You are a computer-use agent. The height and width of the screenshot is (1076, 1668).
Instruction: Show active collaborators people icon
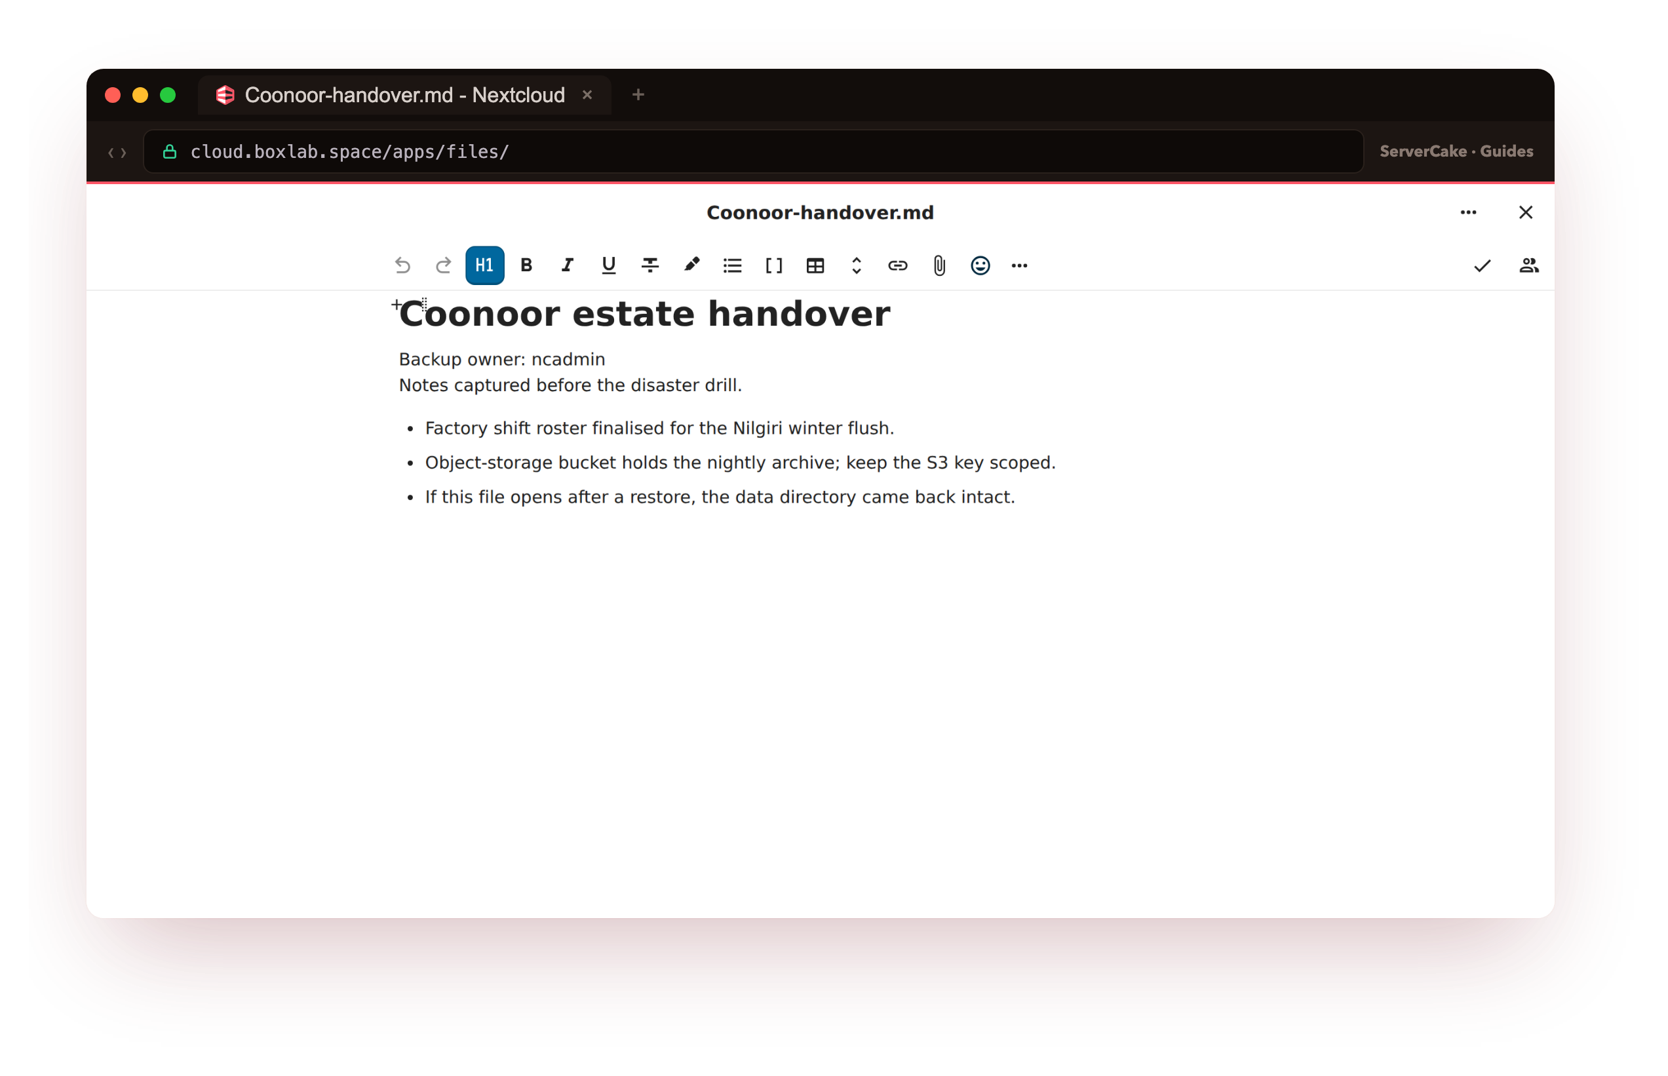(1529, 265)
